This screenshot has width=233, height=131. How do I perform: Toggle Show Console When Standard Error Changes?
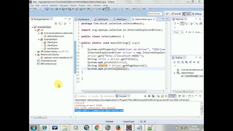tap(174, 96)
